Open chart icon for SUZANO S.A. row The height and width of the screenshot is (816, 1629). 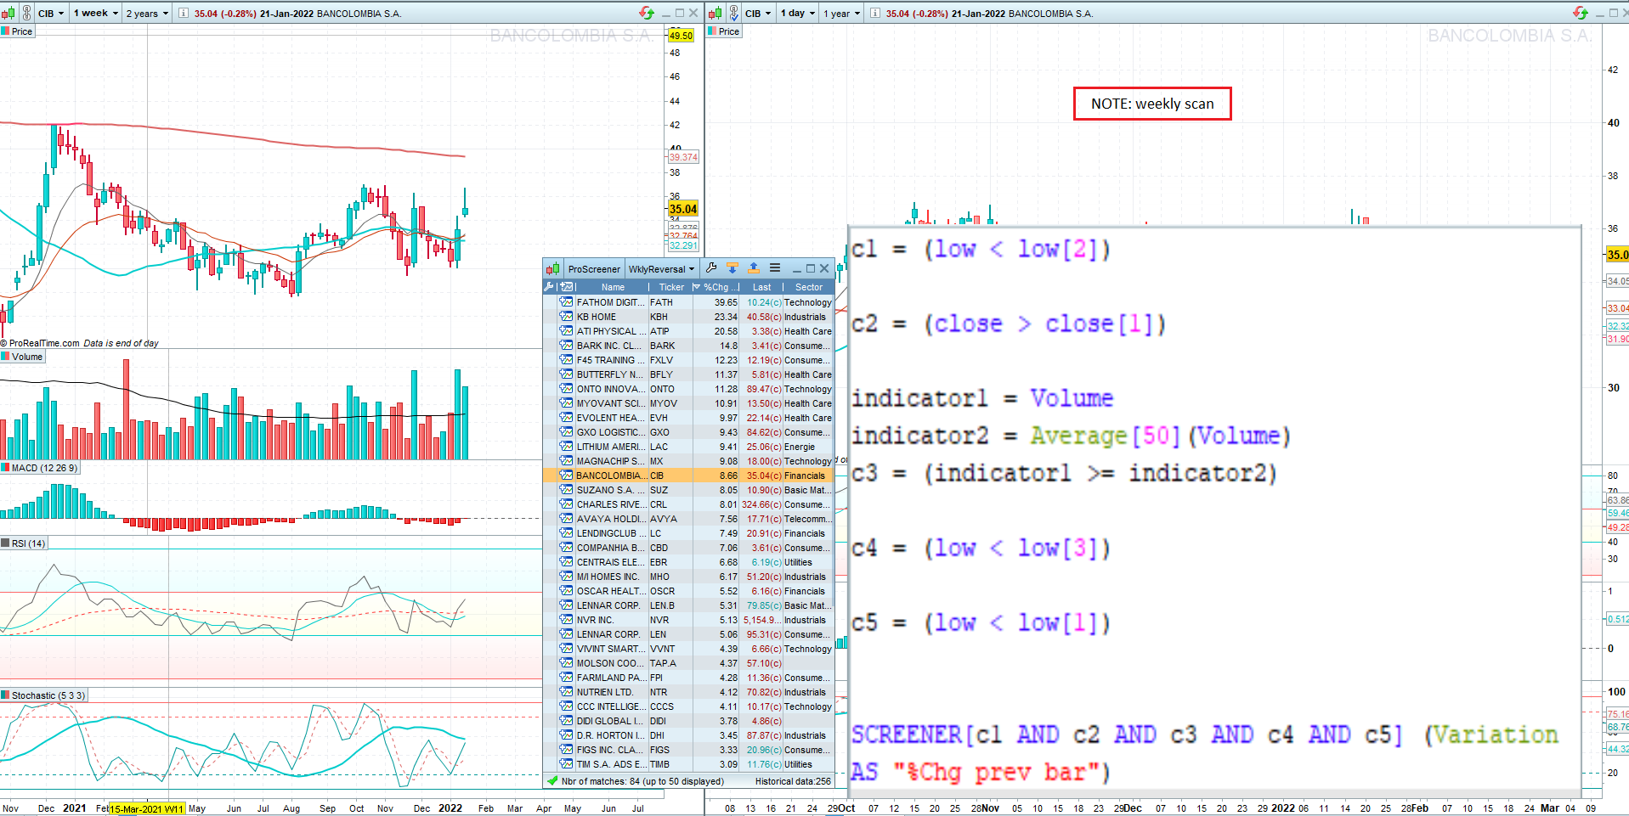[x=566, y=490]
